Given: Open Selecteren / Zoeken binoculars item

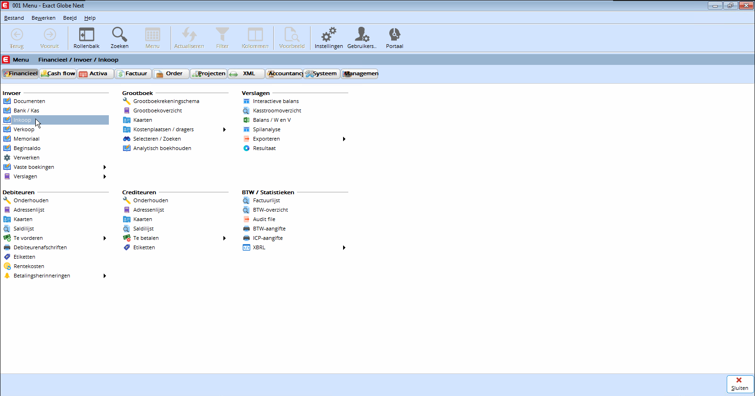Looking at the screenshot, I should (157, 139).
